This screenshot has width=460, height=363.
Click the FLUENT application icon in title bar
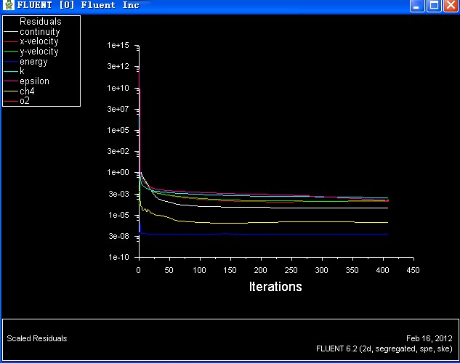(8, 6)
